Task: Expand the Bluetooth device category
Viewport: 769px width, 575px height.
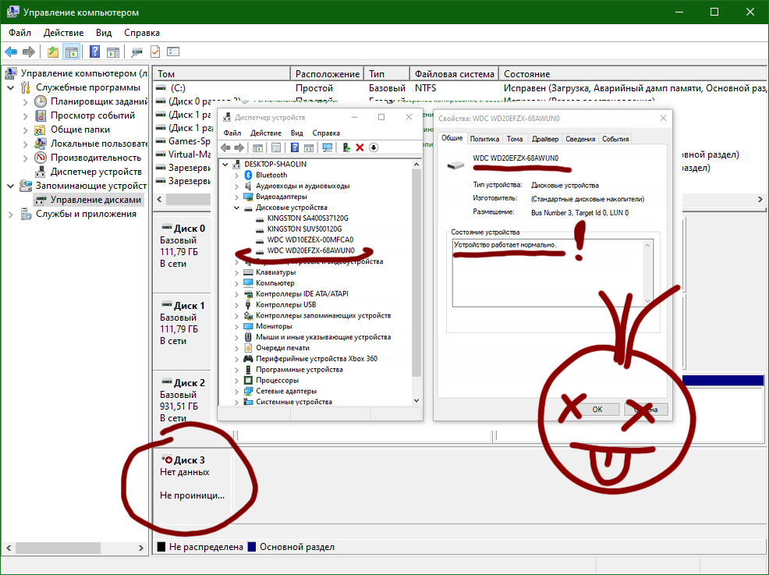Action: tap(236, 175)
